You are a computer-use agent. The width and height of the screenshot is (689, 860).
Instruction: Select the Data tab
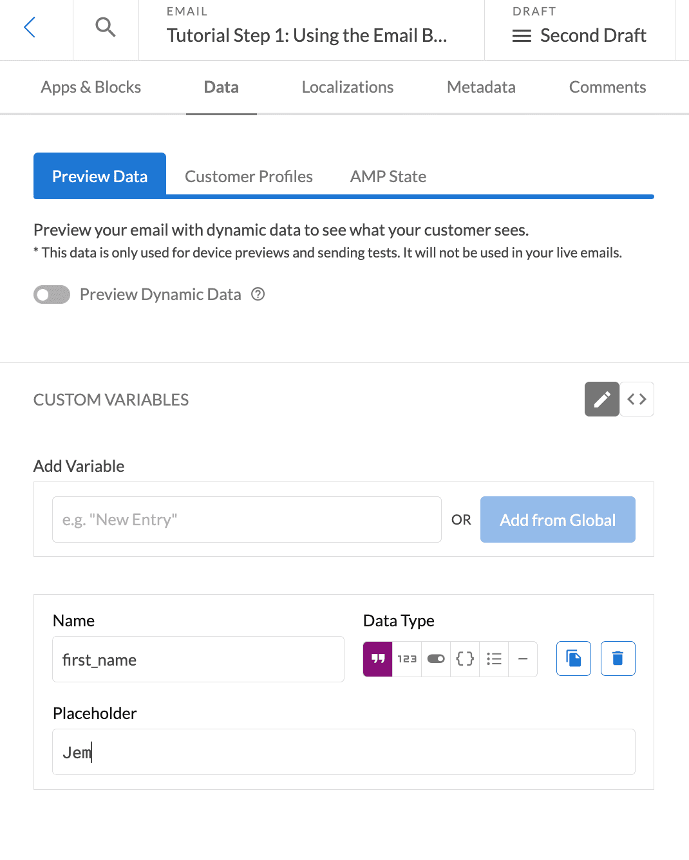pyautogui.click(x=222, y=88)
